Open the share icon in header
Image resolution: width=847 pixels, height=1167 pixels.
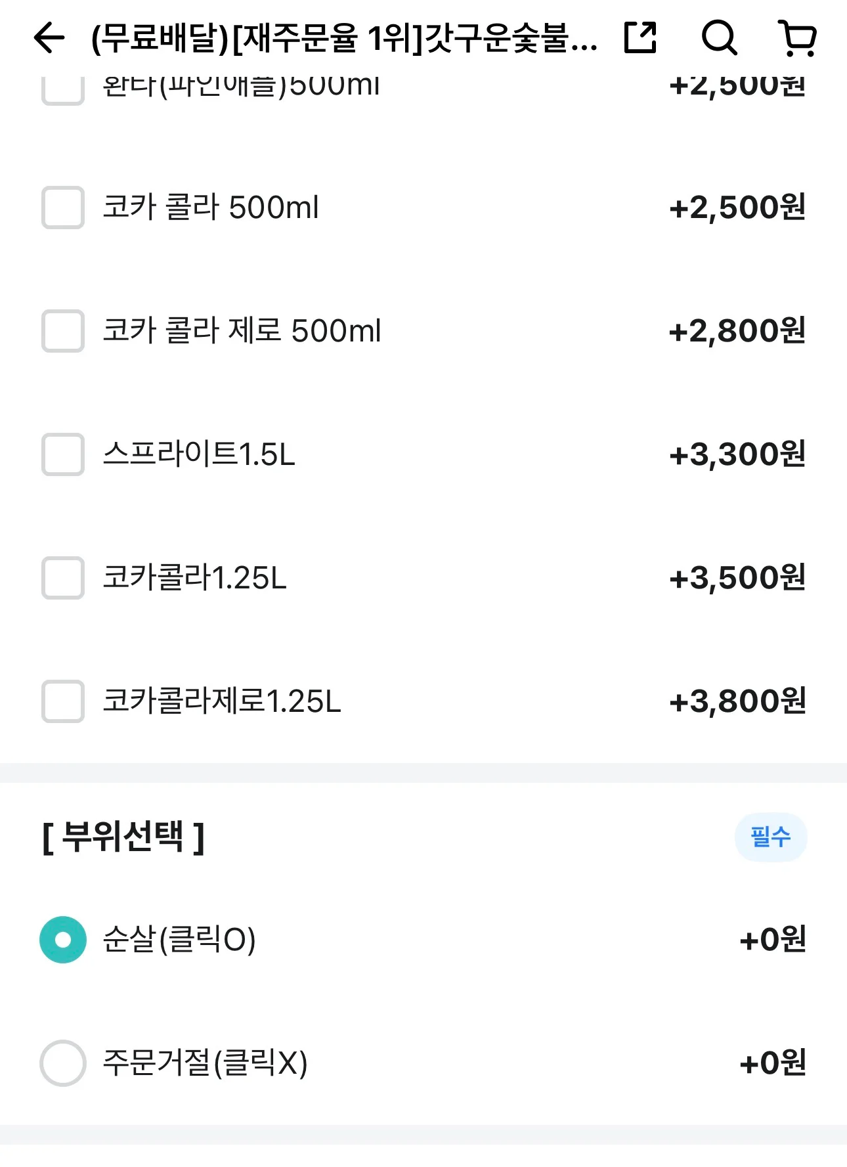[x=640, y=37]
